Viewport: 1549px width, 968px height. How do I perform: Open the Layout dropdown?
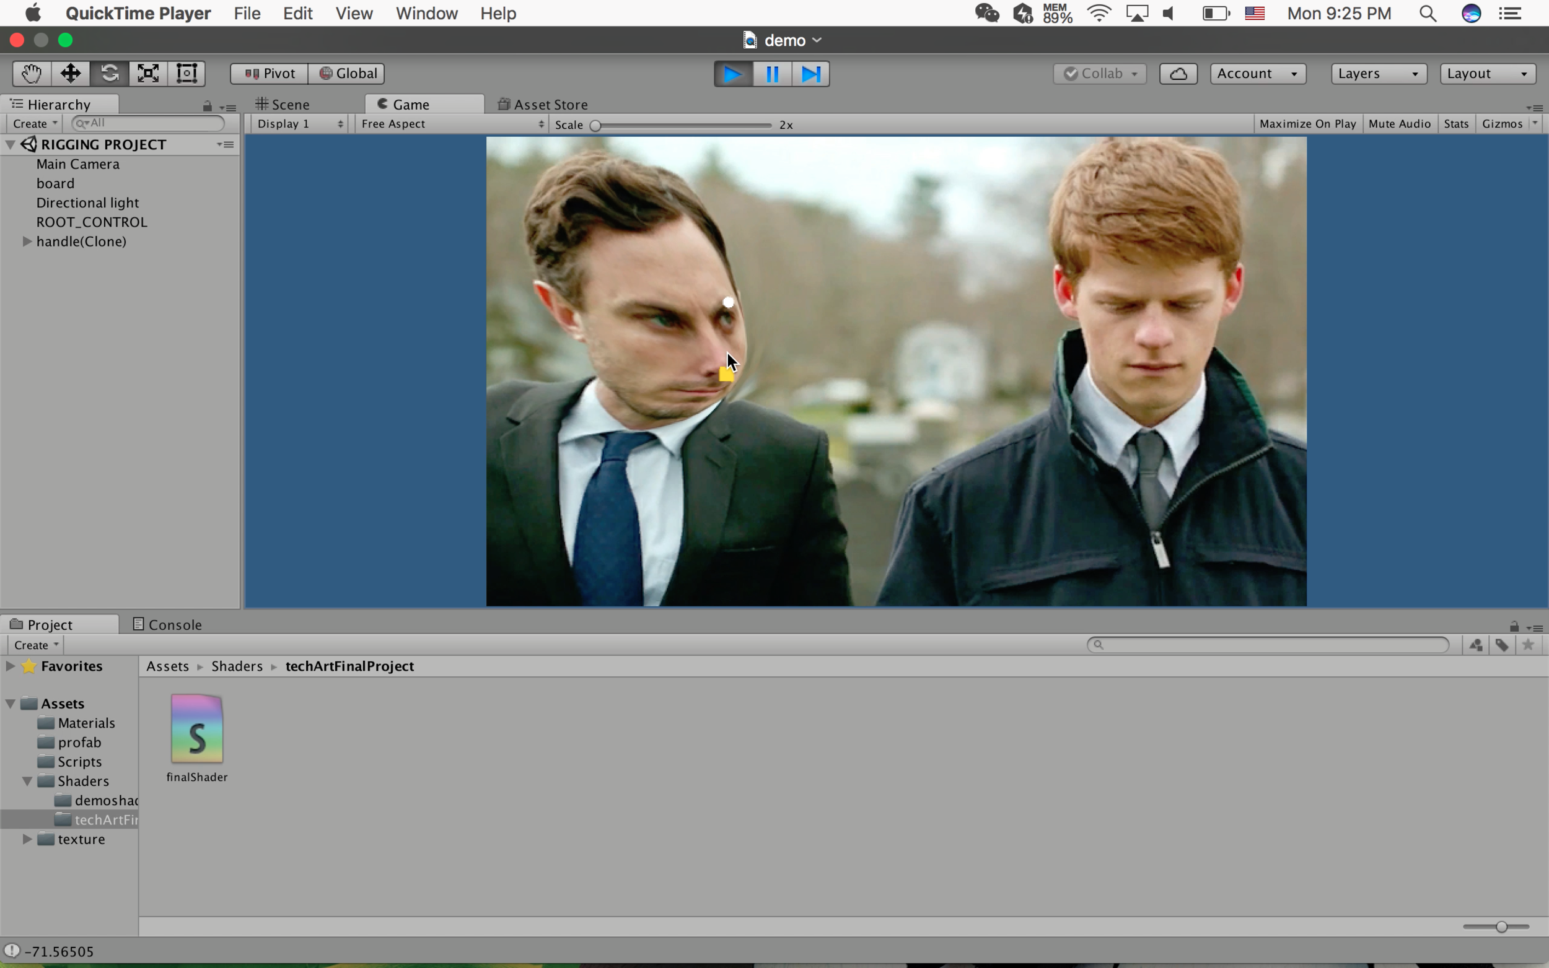(x=1488, y=74)
